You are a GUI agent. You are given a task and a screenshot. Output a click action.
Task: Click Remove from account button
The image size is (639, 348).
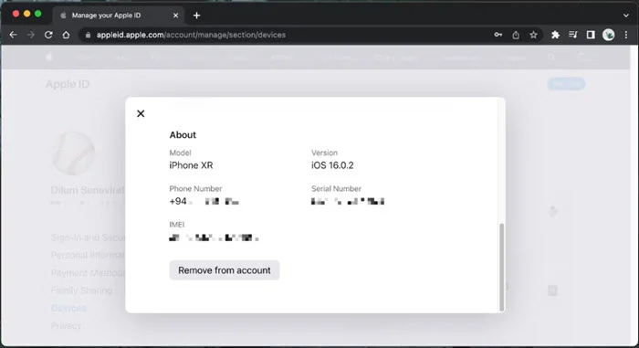click(x=225, y=270)
